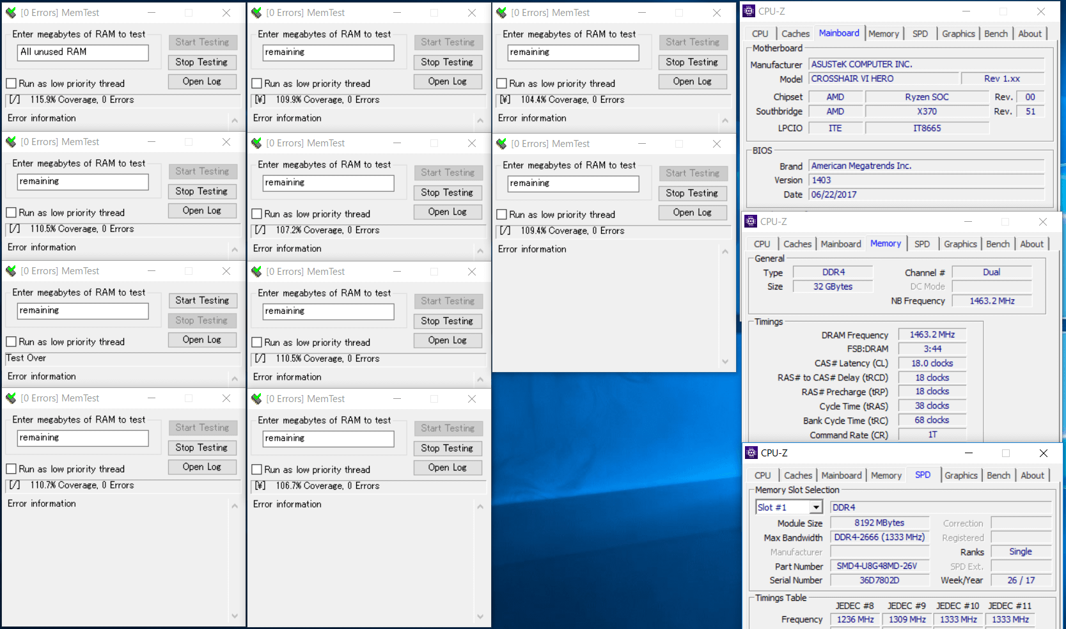Click the BIOS date 06/22/2017
Viewport: 1066px width, 629px height.
834,194
